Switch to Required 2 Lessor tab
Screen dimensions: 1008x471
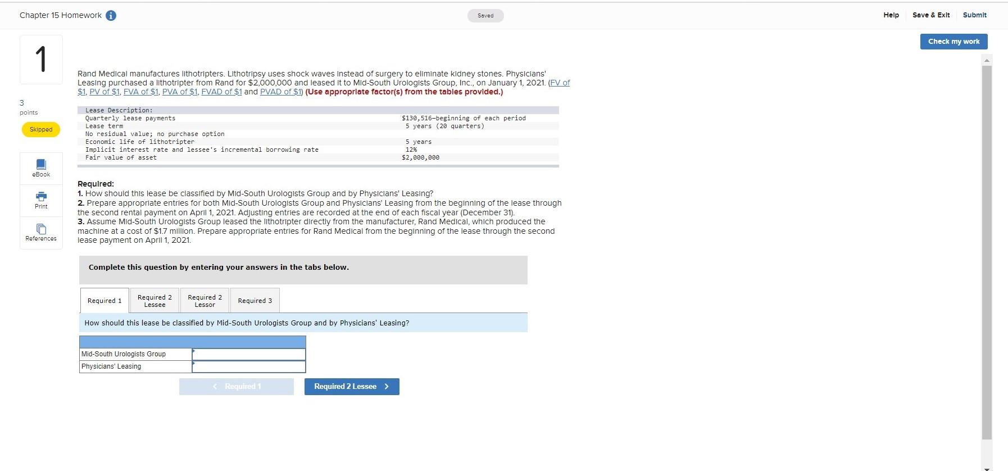(205, 301)
